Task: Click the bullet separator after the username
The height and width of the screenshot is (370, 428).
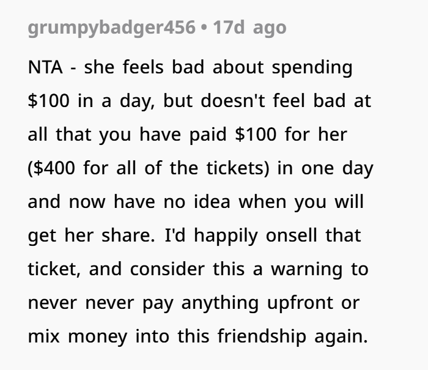Action: pos(203,28)
